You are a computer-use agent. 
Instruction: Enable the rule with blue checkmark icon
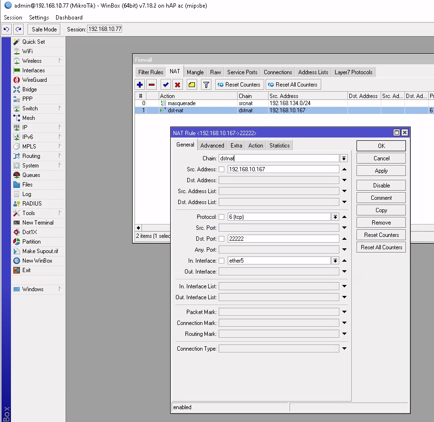coord(165,85)
